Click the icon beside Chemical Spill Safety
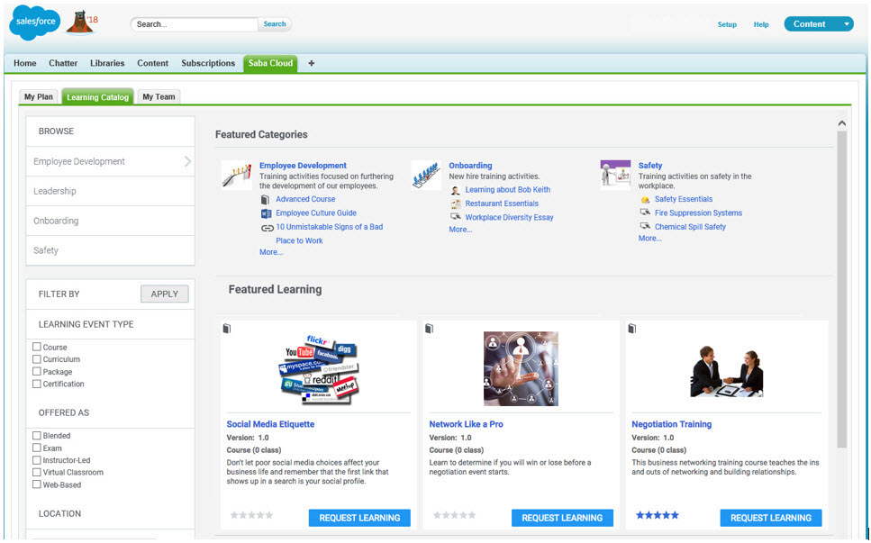Screen dimensions: 871x543 pos(645,227)
